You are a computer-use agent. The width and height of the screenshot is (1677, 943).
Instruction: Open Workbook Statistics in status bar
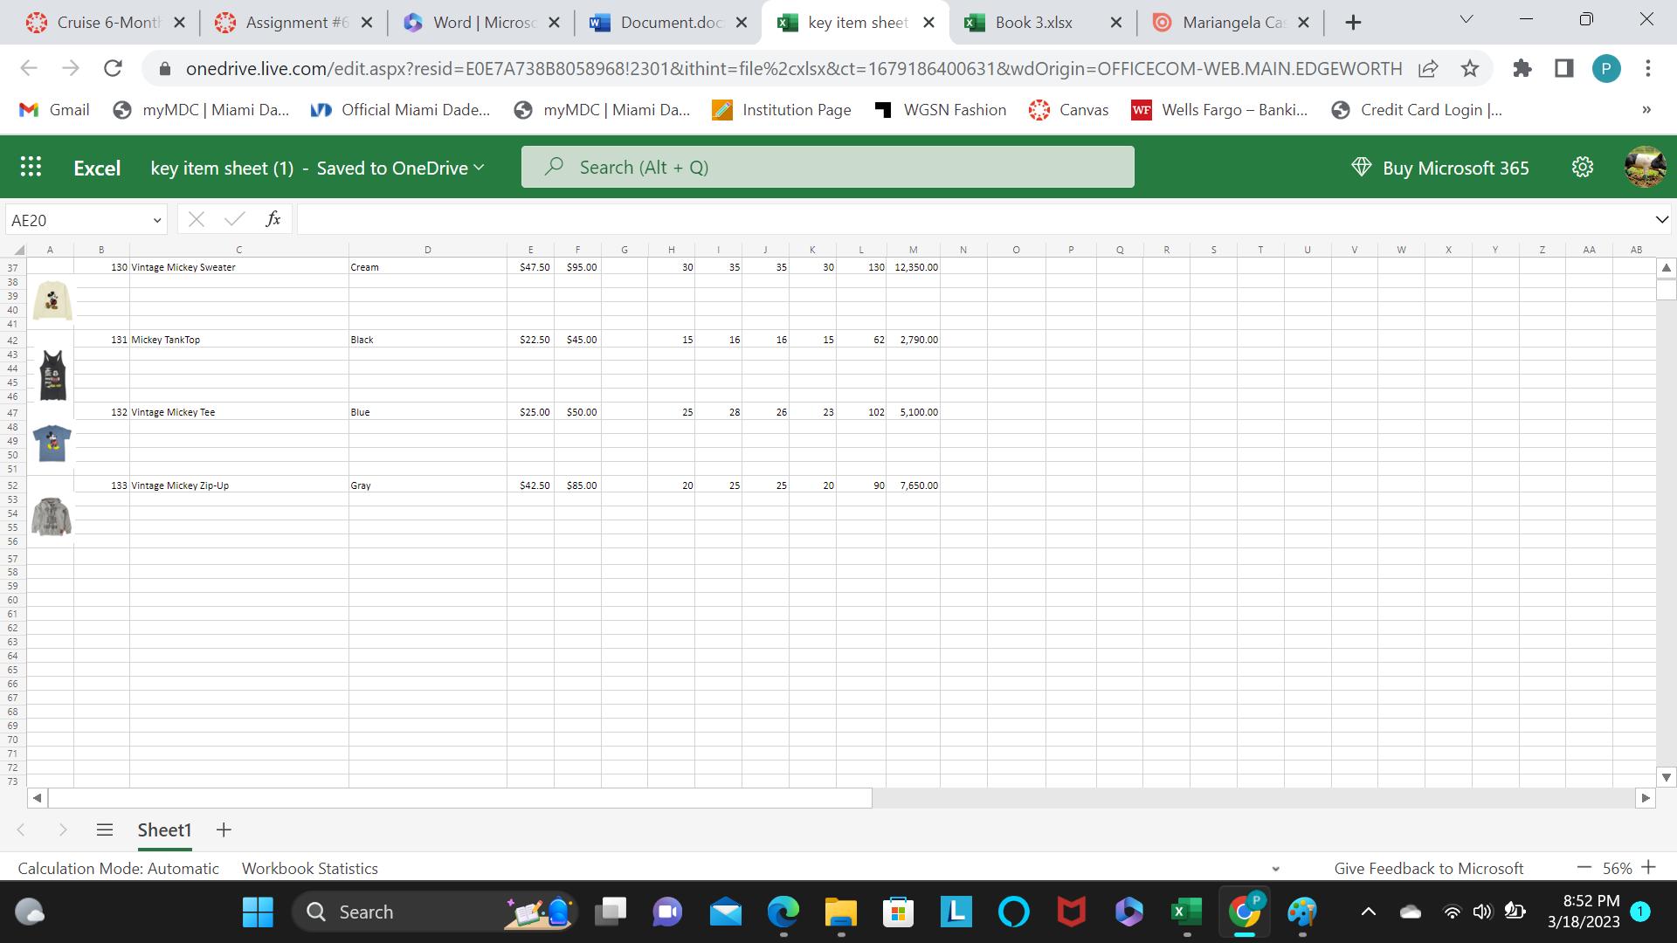[309, 868]
